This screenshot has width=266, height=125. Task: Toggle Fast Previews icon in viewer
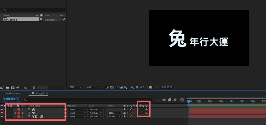tap(107, 87)
